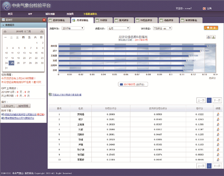
Task: Open the 城市预报 menu in the top navigation
Action: pos(50,14)
